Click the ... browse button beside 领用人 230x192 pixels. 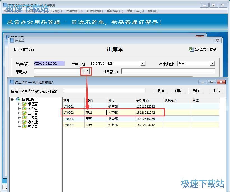86,71
